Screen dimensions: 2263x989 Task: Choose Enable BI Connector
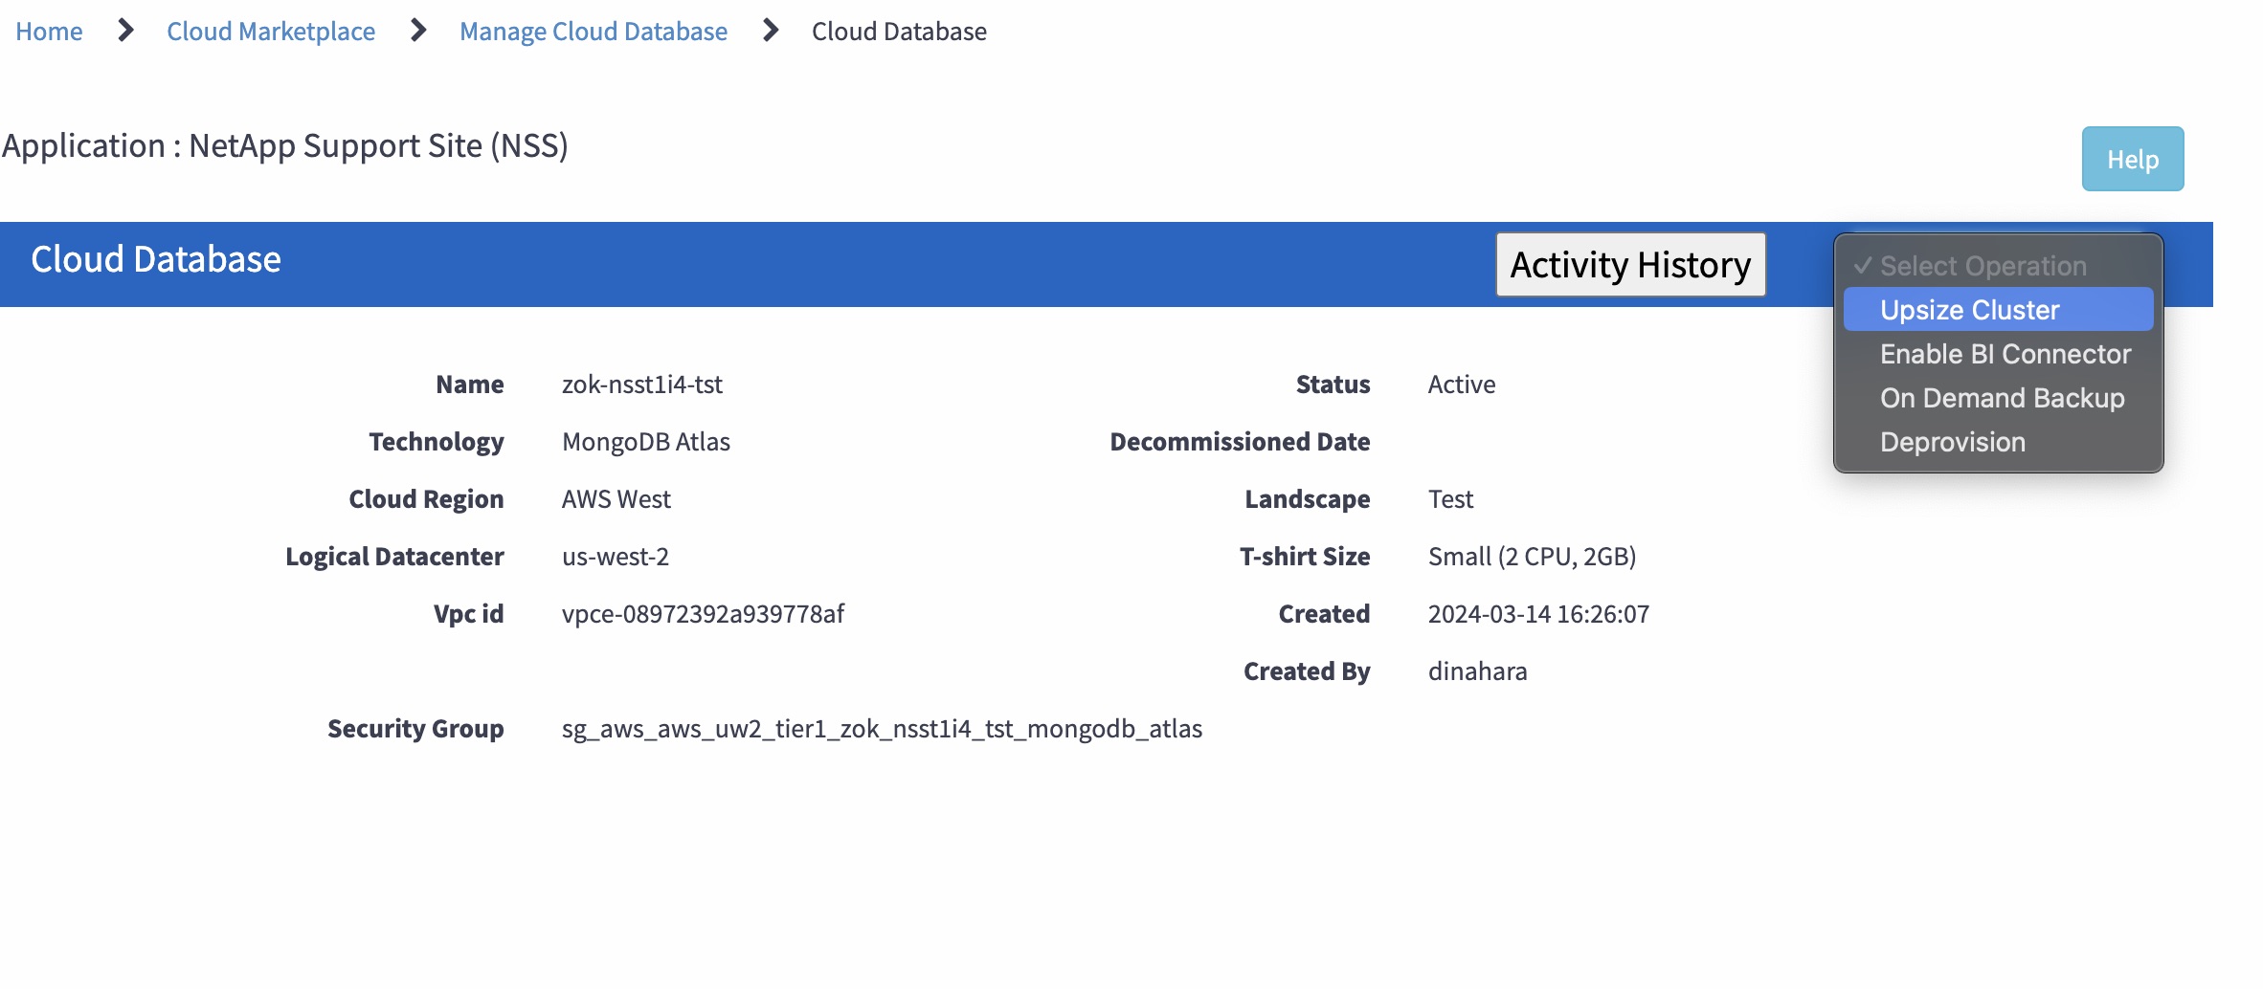pos(2004,353)
